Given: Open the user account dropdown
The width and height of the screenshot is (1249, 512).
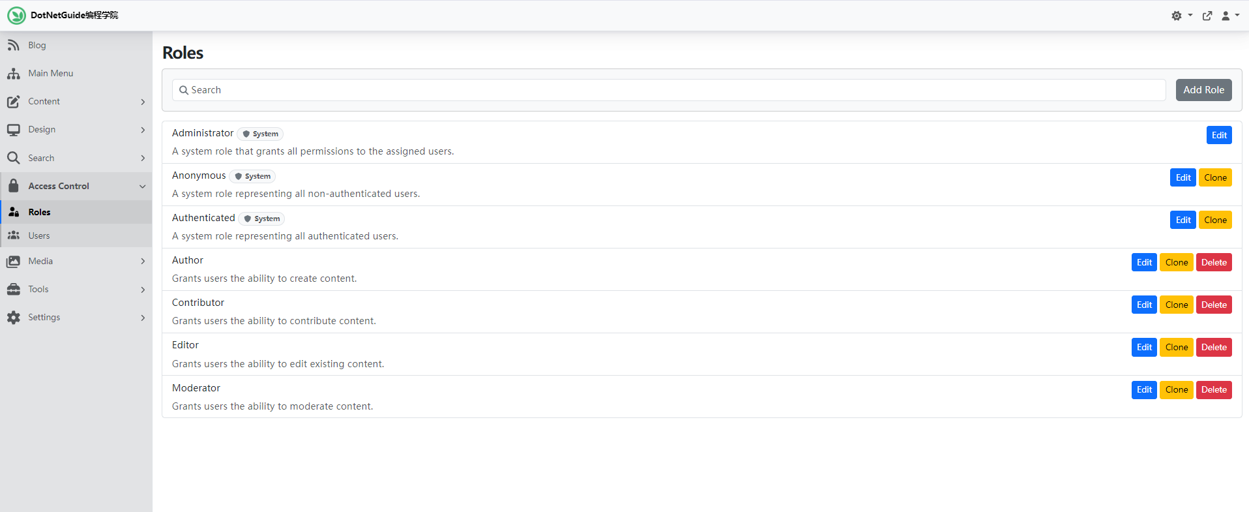Looking at the screenshot, I should point(1229,16).
